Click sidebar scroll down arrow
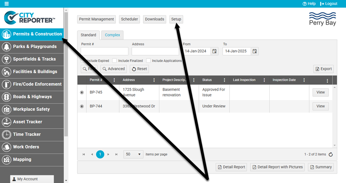The height and width of the screenshot is (183, 346). click(x=66, y=180)
